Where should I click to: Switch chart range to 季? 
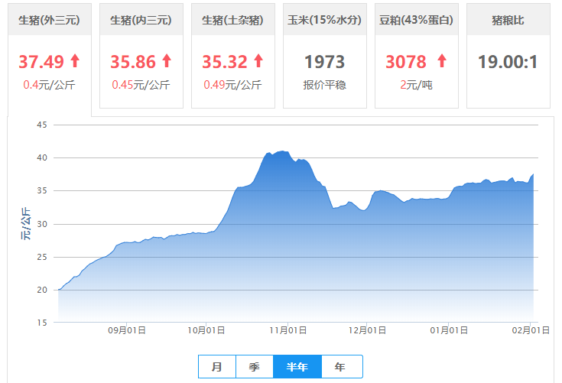(255, 366)
